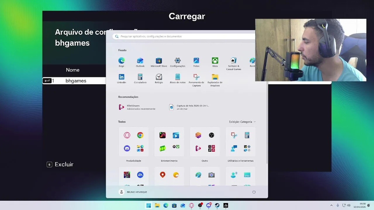Viewport: 374px width, 210px height.
Task: Open LinkedIn from pinned apps
Action: tap(121, 78)
